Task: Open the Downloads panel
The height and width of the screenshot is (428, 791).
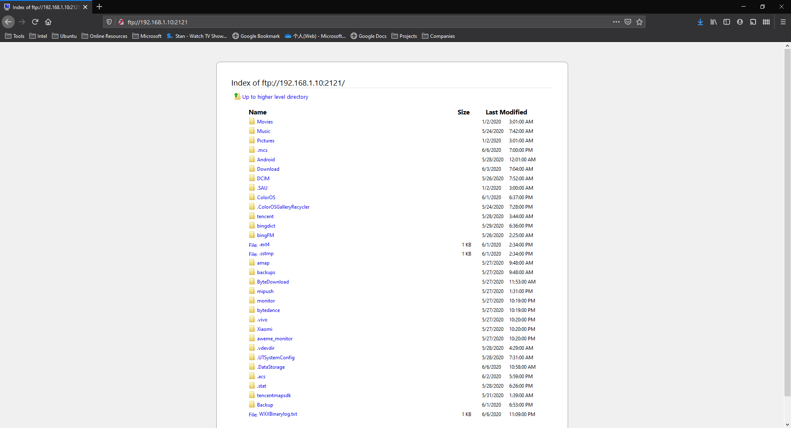Action: click(x=700, y=22)
